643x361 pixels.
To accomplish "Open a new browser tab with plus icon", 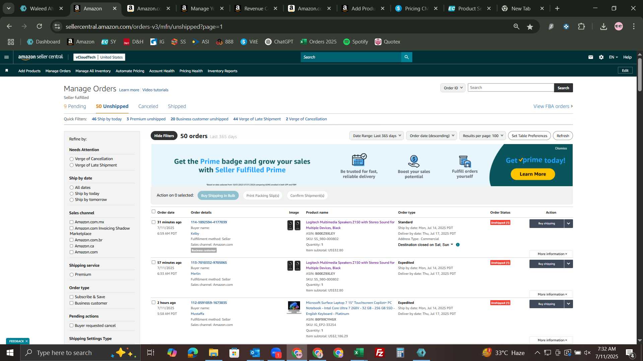I will (x=557, y=8).
